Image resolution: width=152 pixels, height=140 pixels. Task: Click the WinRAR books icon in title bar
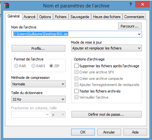(6, 5)
